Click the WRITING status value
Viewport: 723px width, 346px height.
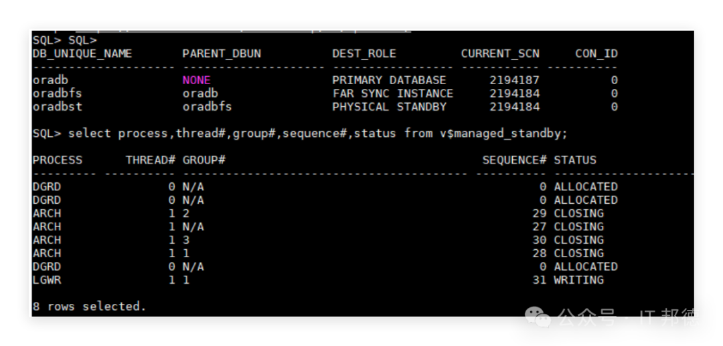(x=578, y=280)
